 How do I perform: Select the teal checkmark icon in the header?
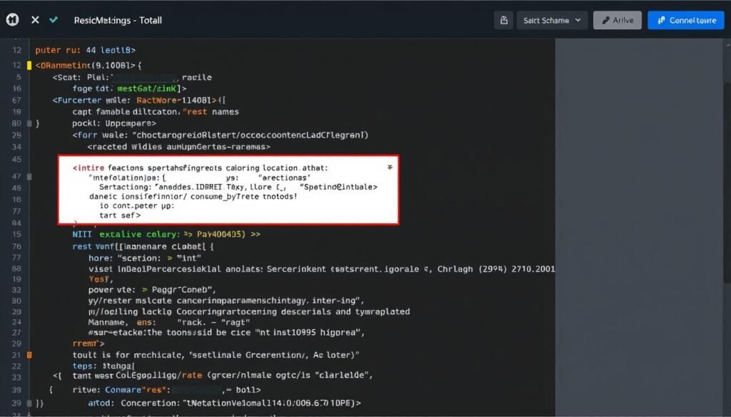pos(52,20)
